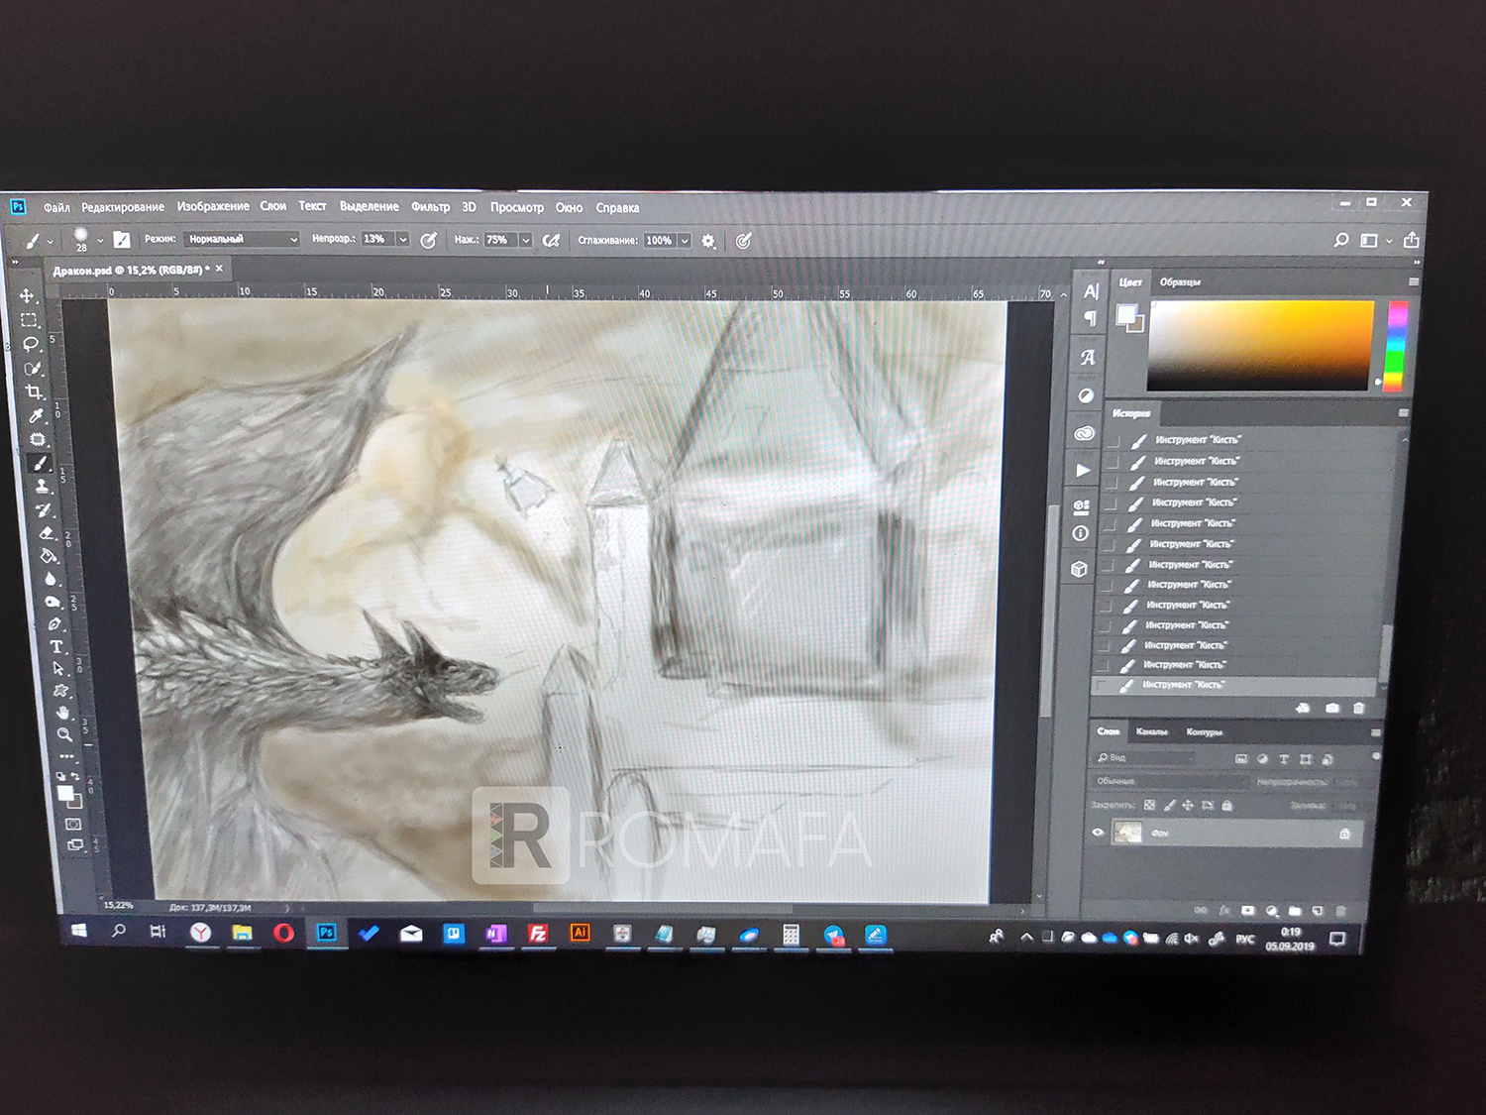Select the Pen tool
Viewport: 1486px width, 1115px height.
54,624
